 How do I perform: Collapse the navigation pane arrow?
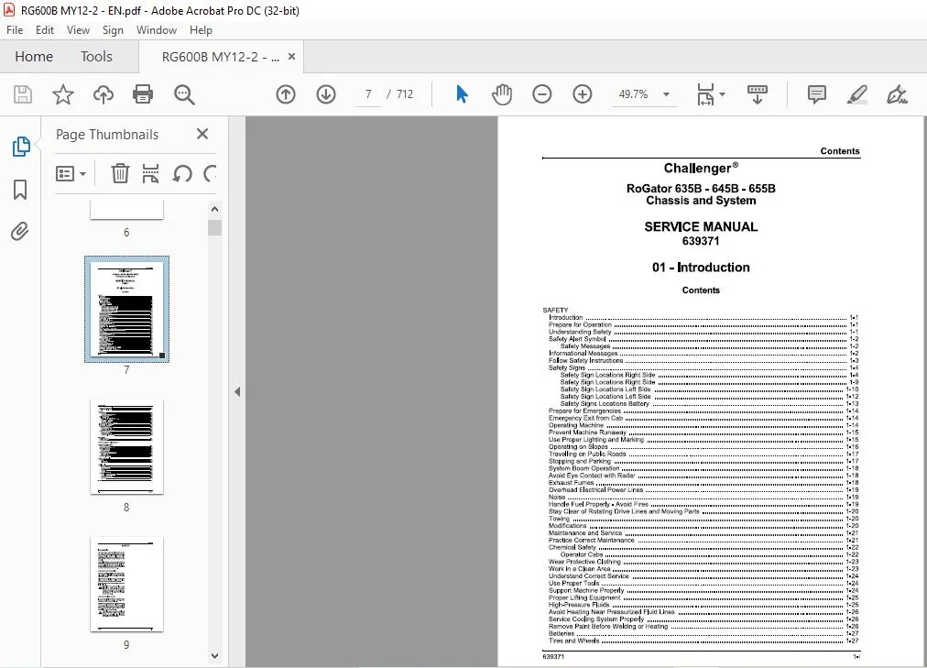click(237, 391)
